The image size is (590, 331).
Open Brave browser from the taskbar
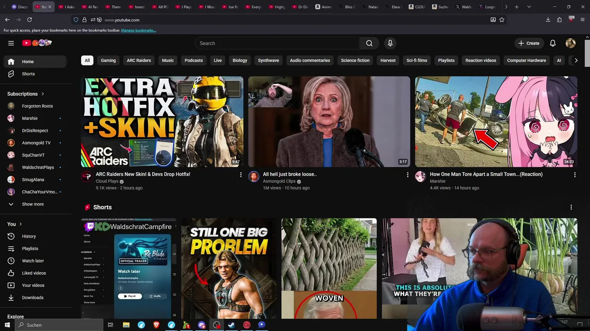tap(156, 325)
